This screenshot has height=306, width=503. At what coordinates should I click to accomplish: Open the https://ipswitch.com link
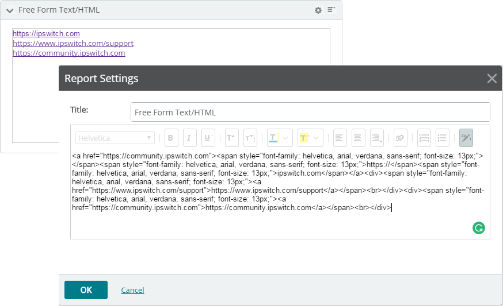pos(46,34)
